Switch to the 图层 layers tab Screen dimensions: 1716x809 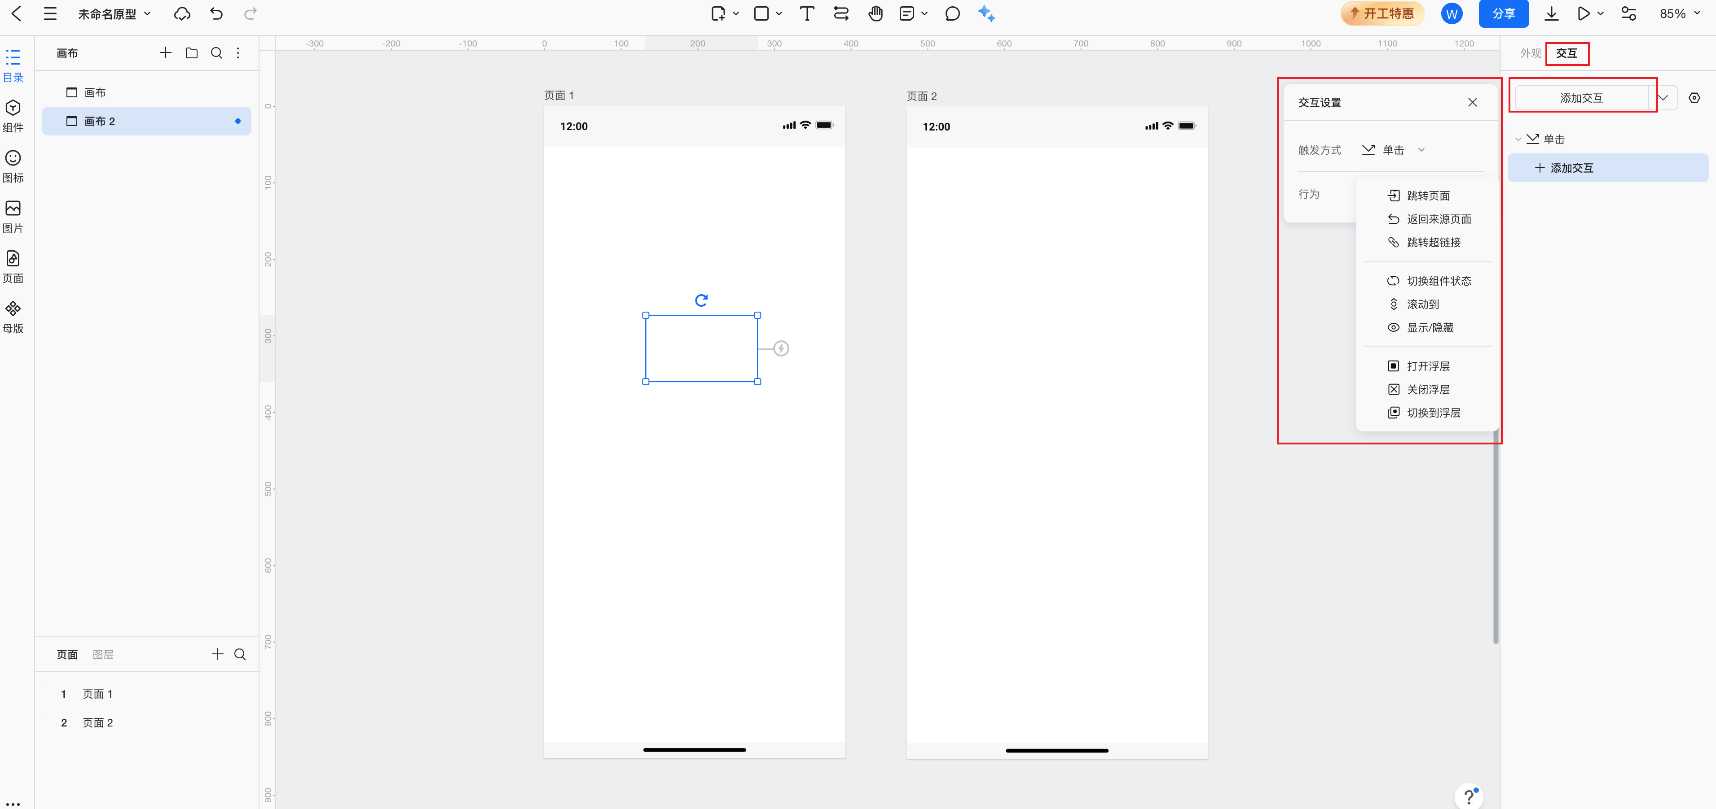[x=102, y=655]
